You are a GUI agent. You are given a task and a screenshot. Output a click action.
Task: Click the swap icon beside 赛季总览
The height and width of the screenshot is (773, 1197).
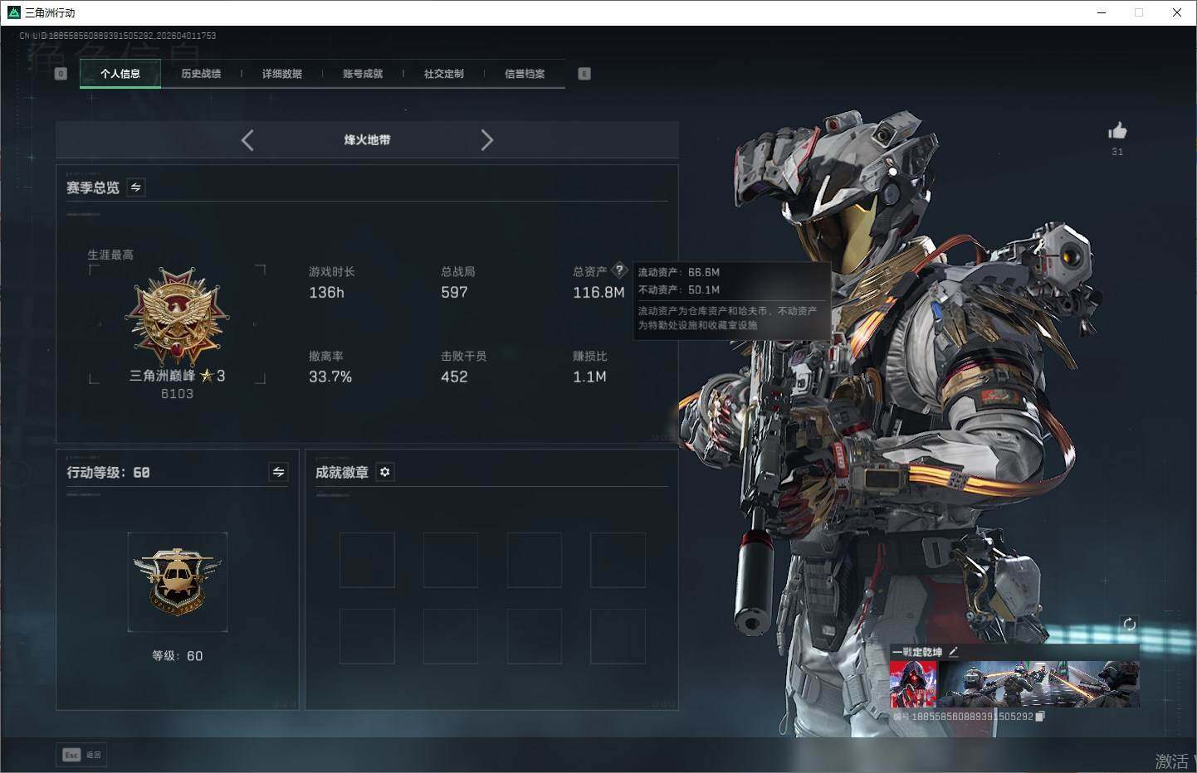136,187
